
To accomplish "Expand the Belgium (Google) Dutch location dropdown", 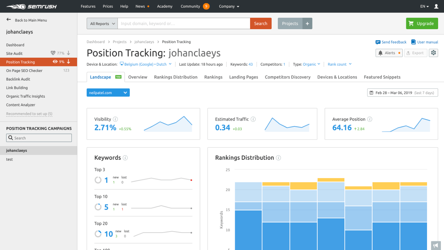I will click(146, 64).
